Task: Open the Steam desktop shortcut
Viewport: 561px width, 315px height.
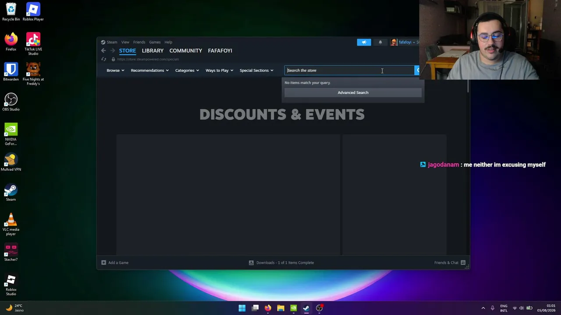Action: point(11,192)
